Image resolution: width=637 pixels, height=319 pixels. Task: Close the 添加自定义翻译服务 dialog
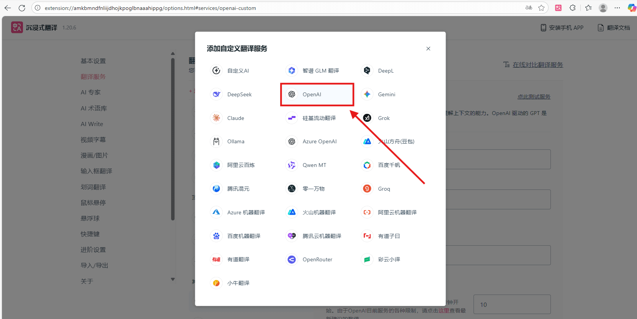[428, 49]
